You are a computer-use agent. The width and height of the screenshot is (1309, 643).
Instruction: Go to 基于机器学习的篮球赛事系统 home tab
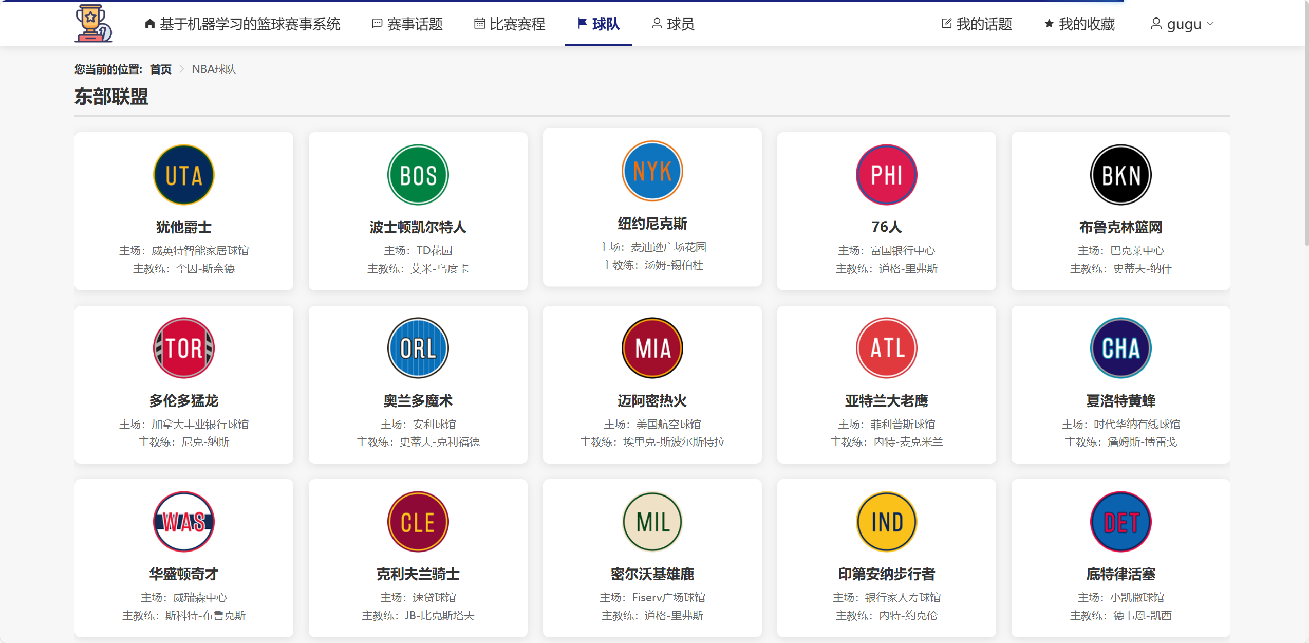[243, 24]
